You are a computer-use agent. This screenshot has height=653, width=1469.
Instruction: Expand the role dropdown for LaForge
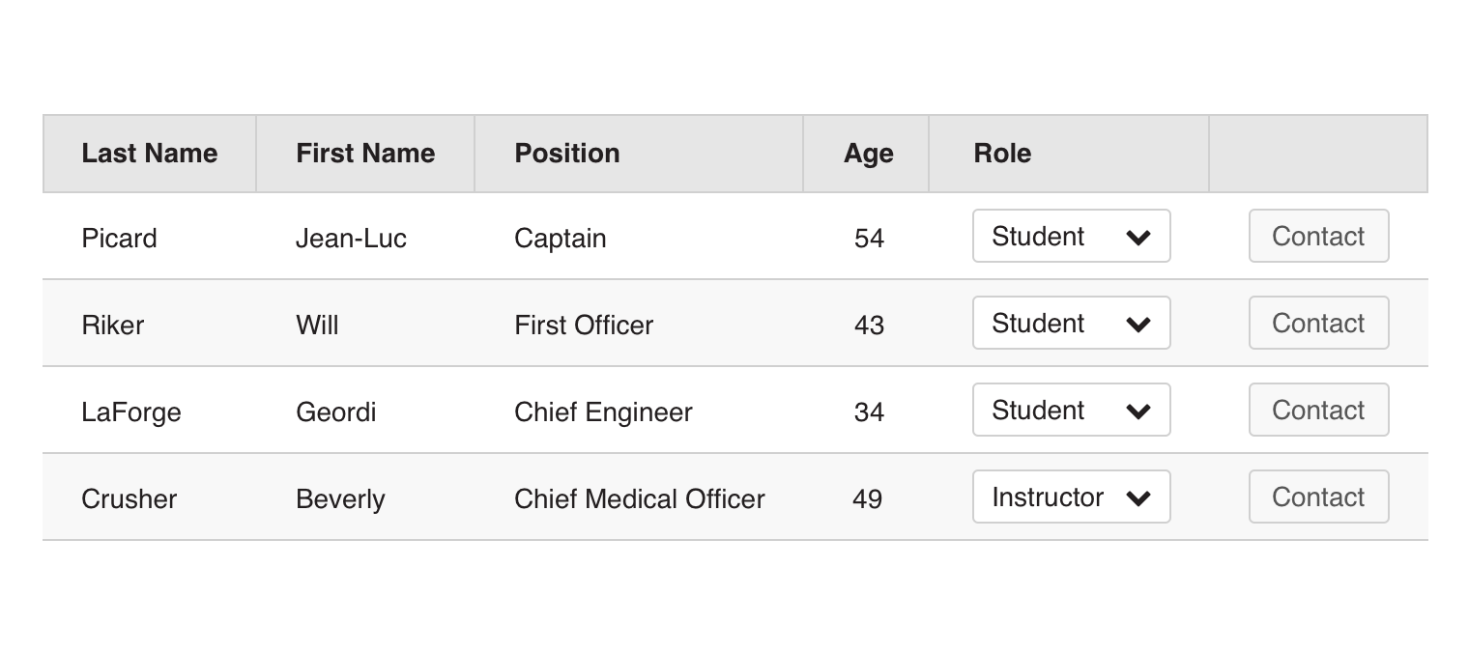[1071, 410]
